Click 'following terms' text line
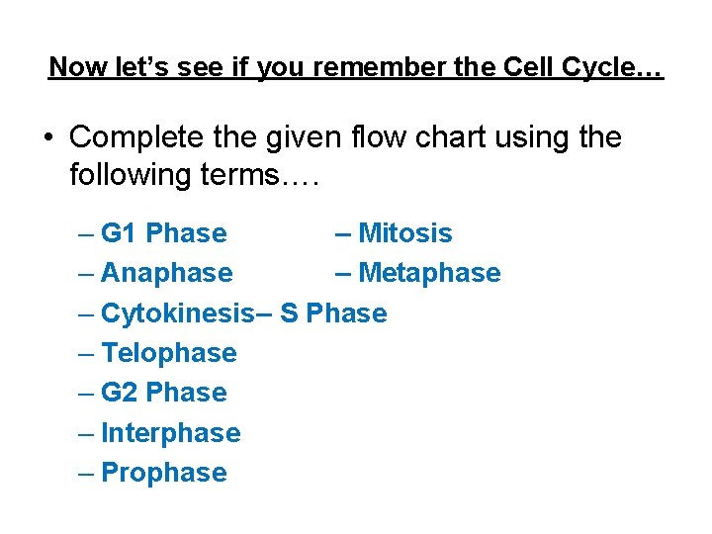The width and height of the screenshot is (712, 534). point(195,175)
